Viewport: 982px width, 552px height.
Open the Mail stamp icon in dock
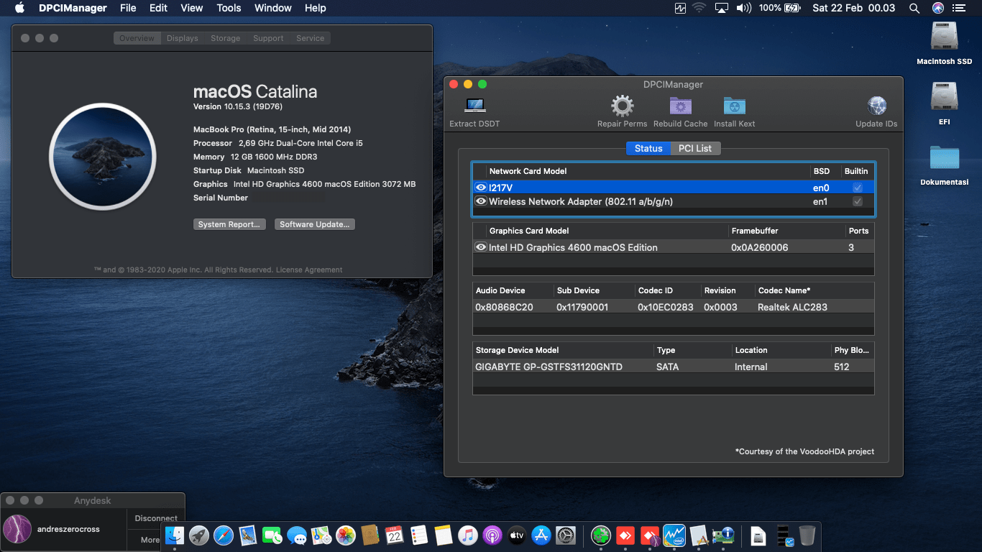[x=248, y=535]
